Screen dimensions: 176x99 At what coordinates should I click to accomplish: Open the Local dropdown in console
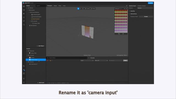tap(87, 61)
